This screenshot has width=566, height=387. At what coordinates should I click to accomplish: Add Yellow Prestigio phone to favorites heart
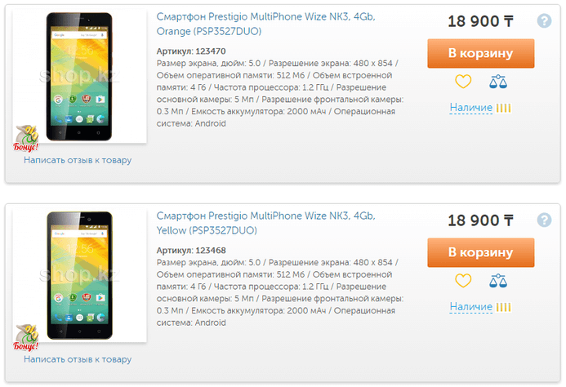pos(463,281)
